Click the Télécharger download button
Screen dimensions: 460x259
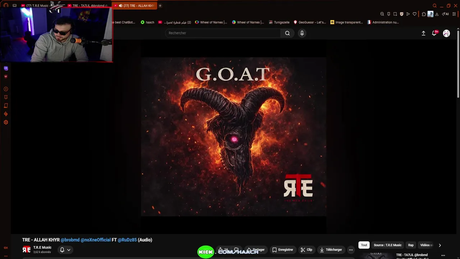pyautogui.click(x=331, y=250)
